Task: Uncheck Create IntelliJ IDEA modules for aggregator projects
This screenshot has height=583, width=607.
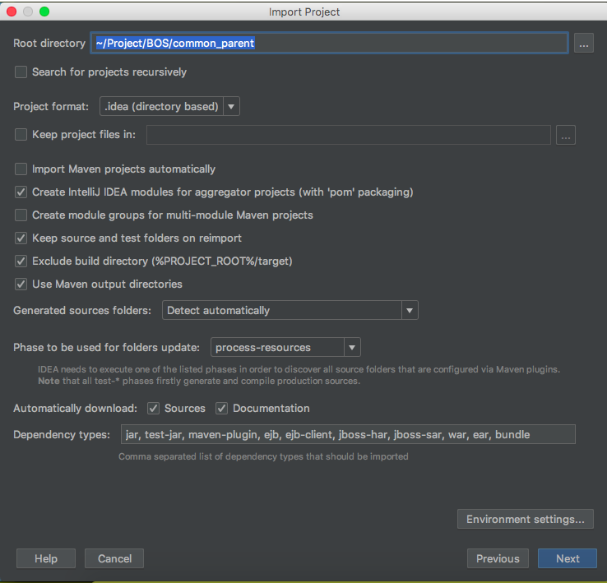Action: click(x=21, y=192)
